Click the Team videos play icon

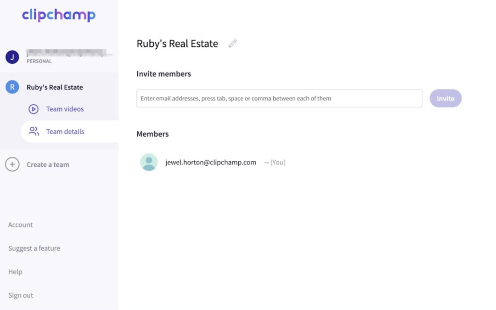[34, 109]
